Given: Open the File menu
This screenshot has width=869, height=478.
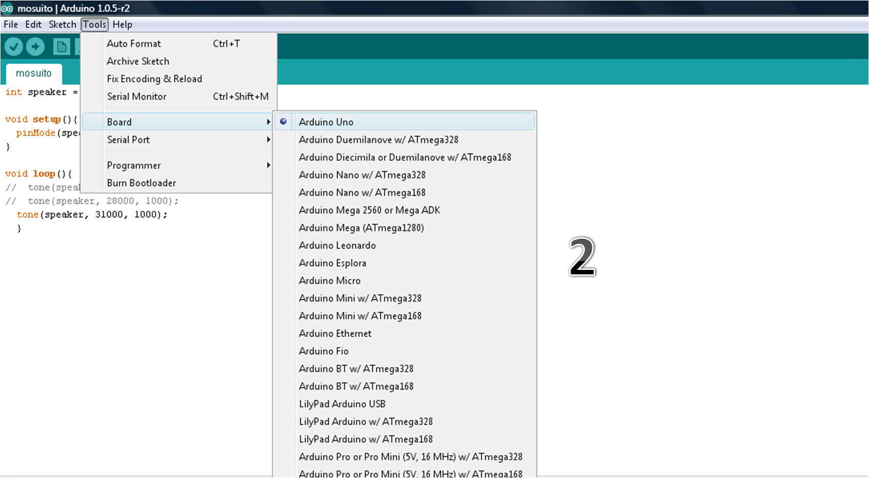Looking at the screenshot, I should tap(11, 25).
